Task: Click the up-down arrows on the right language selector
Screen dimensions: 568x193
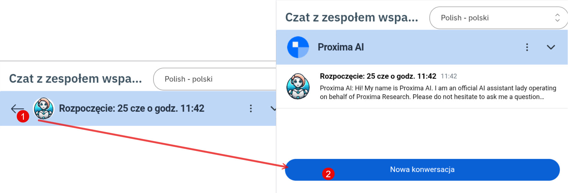Action: tap(557, 18)
